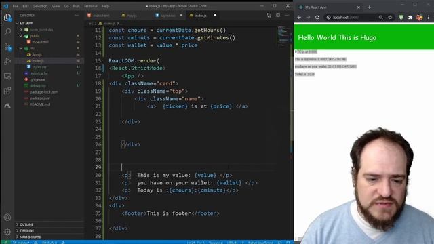This screenshot has height=244, width=434.
Task: Open the Selection menu
Action: (x=40, y=6)
